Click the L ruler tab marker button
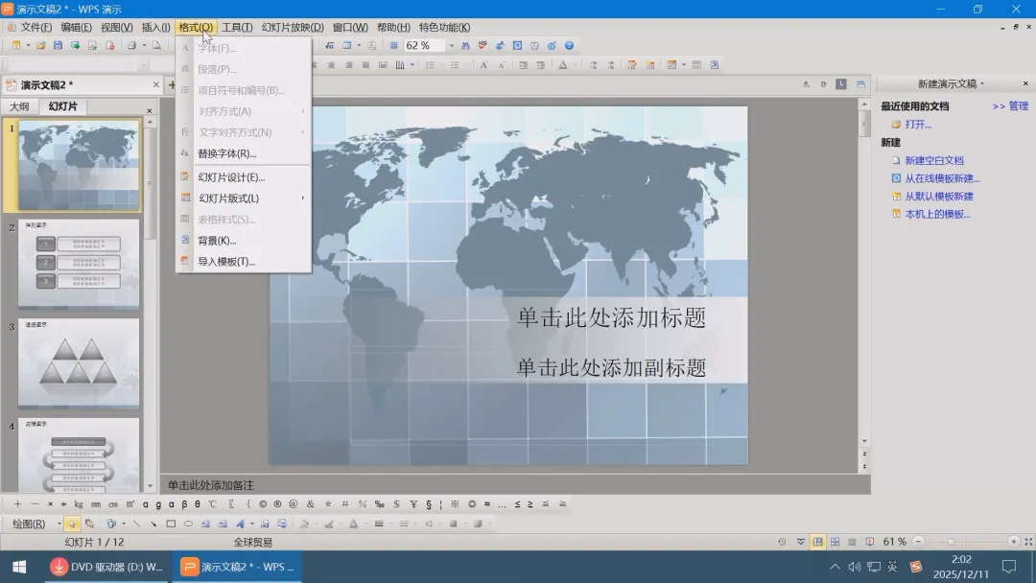Screen dimensions: 1036x583 [840, 83]
